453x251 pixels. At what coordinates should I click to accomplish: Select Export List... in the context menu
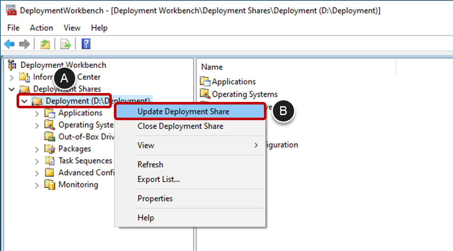coord(159,179)
